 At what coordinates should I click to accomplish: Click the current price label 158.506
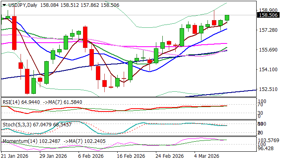(x=268, y=15)
